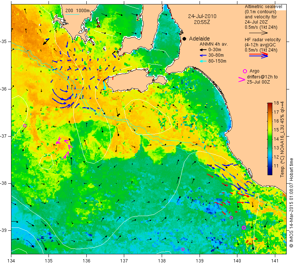Screen dimensions: 294x265
Task: Click the longitude label 141
Action: 275,261
